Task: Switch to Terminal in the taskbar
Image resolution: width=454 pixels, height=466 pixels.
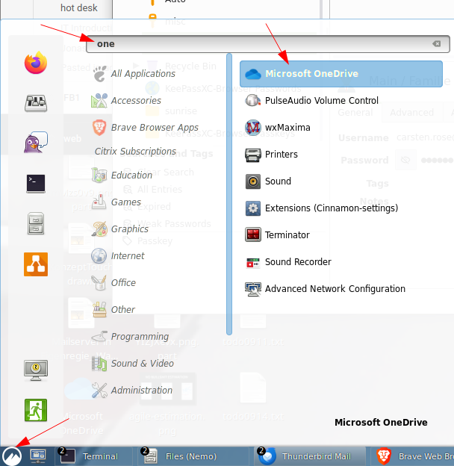Action: pos(93,456)
